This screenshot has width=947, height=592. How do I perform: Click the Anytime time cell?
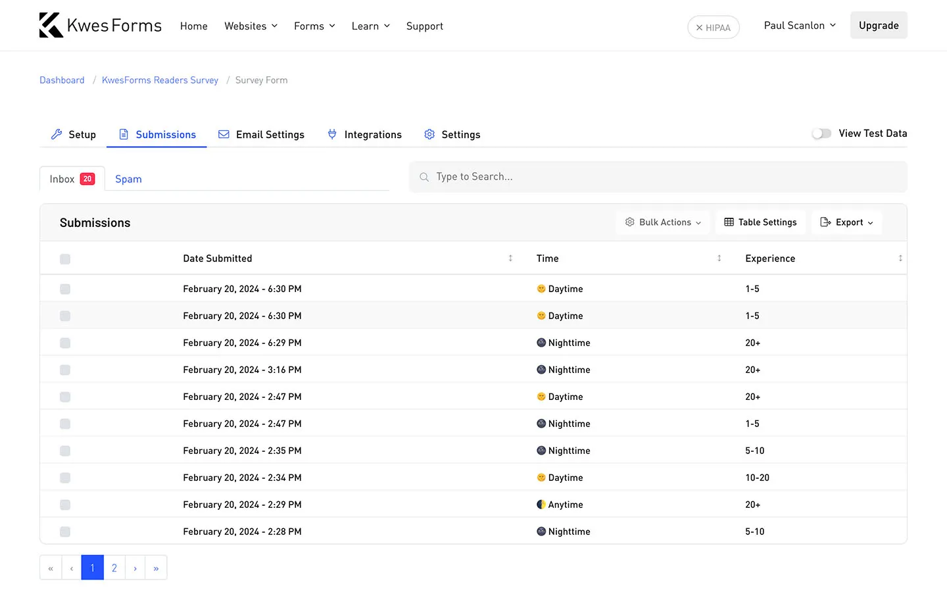560,505
